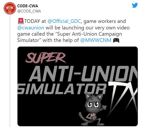Click the game controller emoji after @MWWCNM
Image resolution: width=142 pixels, height=127 pixels.
click(x=116, y=40)
